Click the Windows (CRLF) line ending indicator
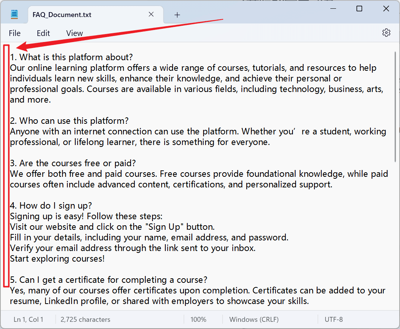This screenshot has height=329, width=400. 254,319
